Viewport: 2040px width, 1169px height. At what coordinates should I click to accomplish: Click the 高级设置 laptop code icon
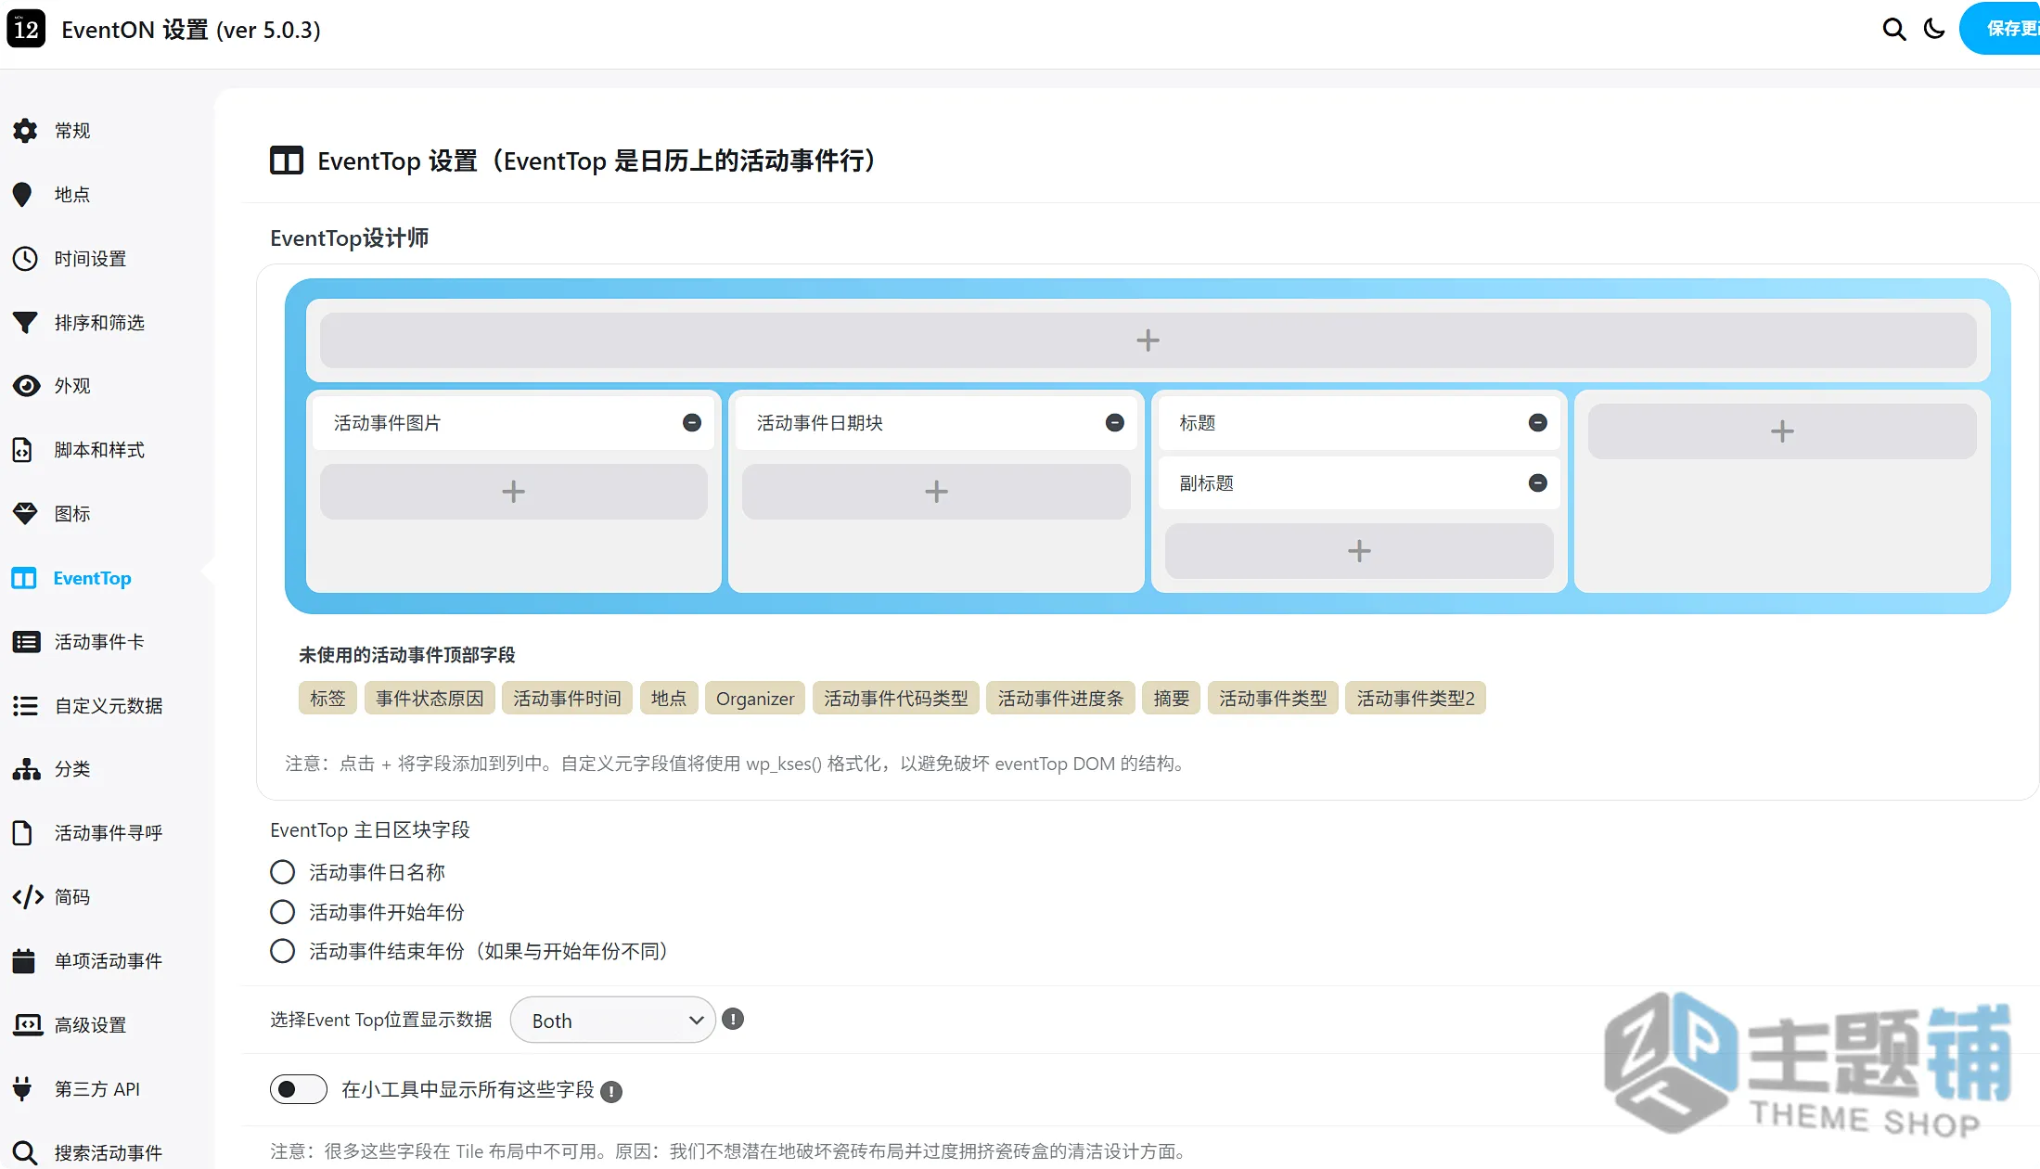click(x=28, y=1024)
